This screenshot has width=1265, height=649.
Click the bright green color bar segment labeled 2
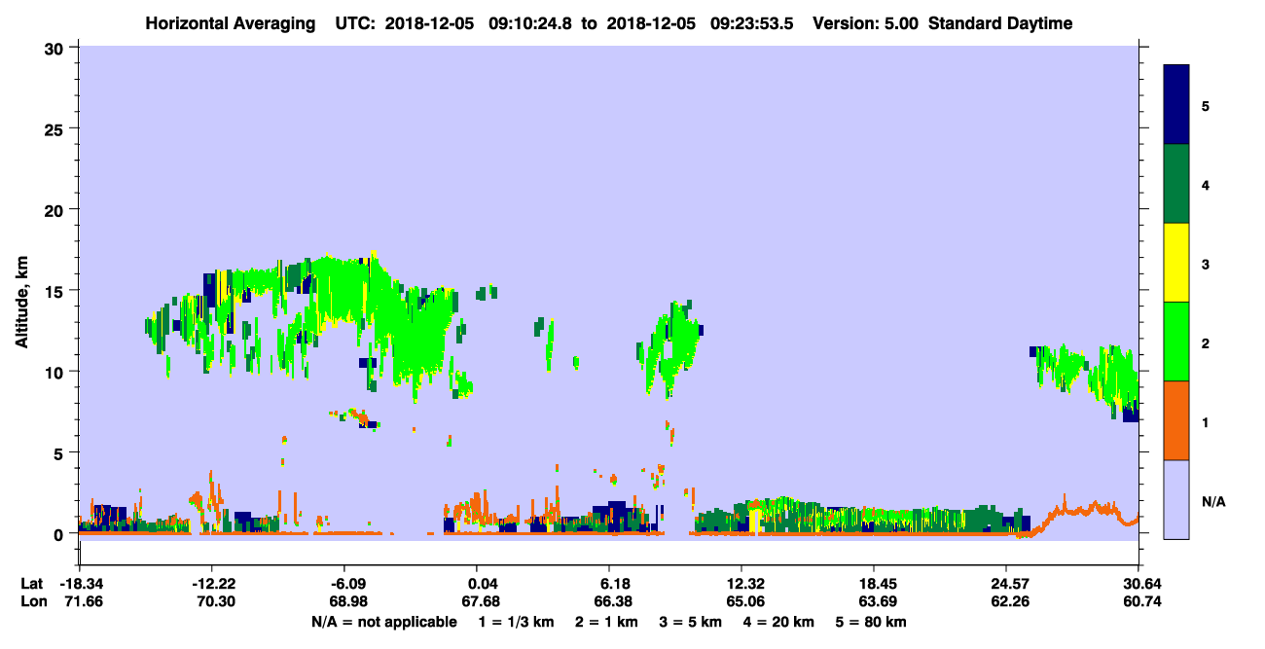[1176, 342]
